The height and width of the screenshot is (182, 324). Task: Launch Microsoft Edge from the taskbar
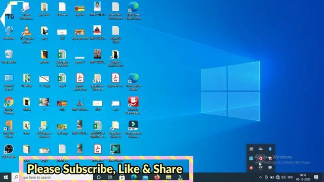[134, 177]
